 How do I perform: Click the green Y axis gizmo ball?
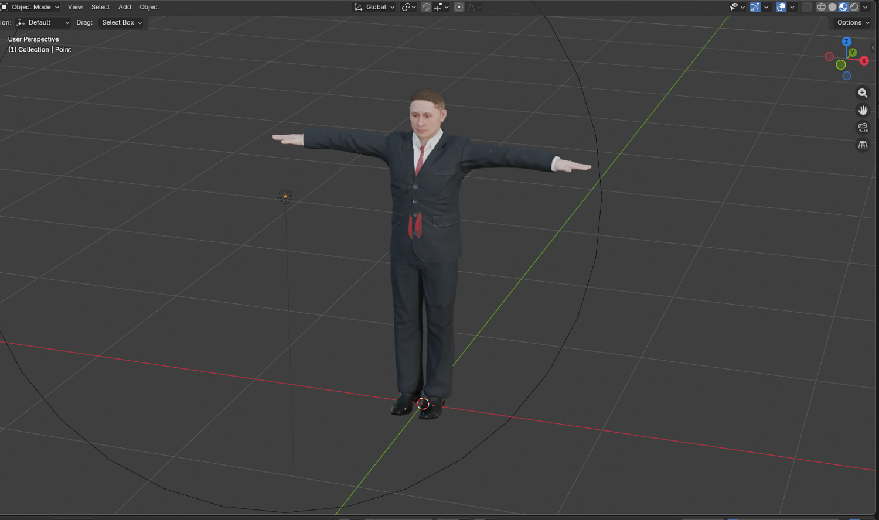point(853,53)
